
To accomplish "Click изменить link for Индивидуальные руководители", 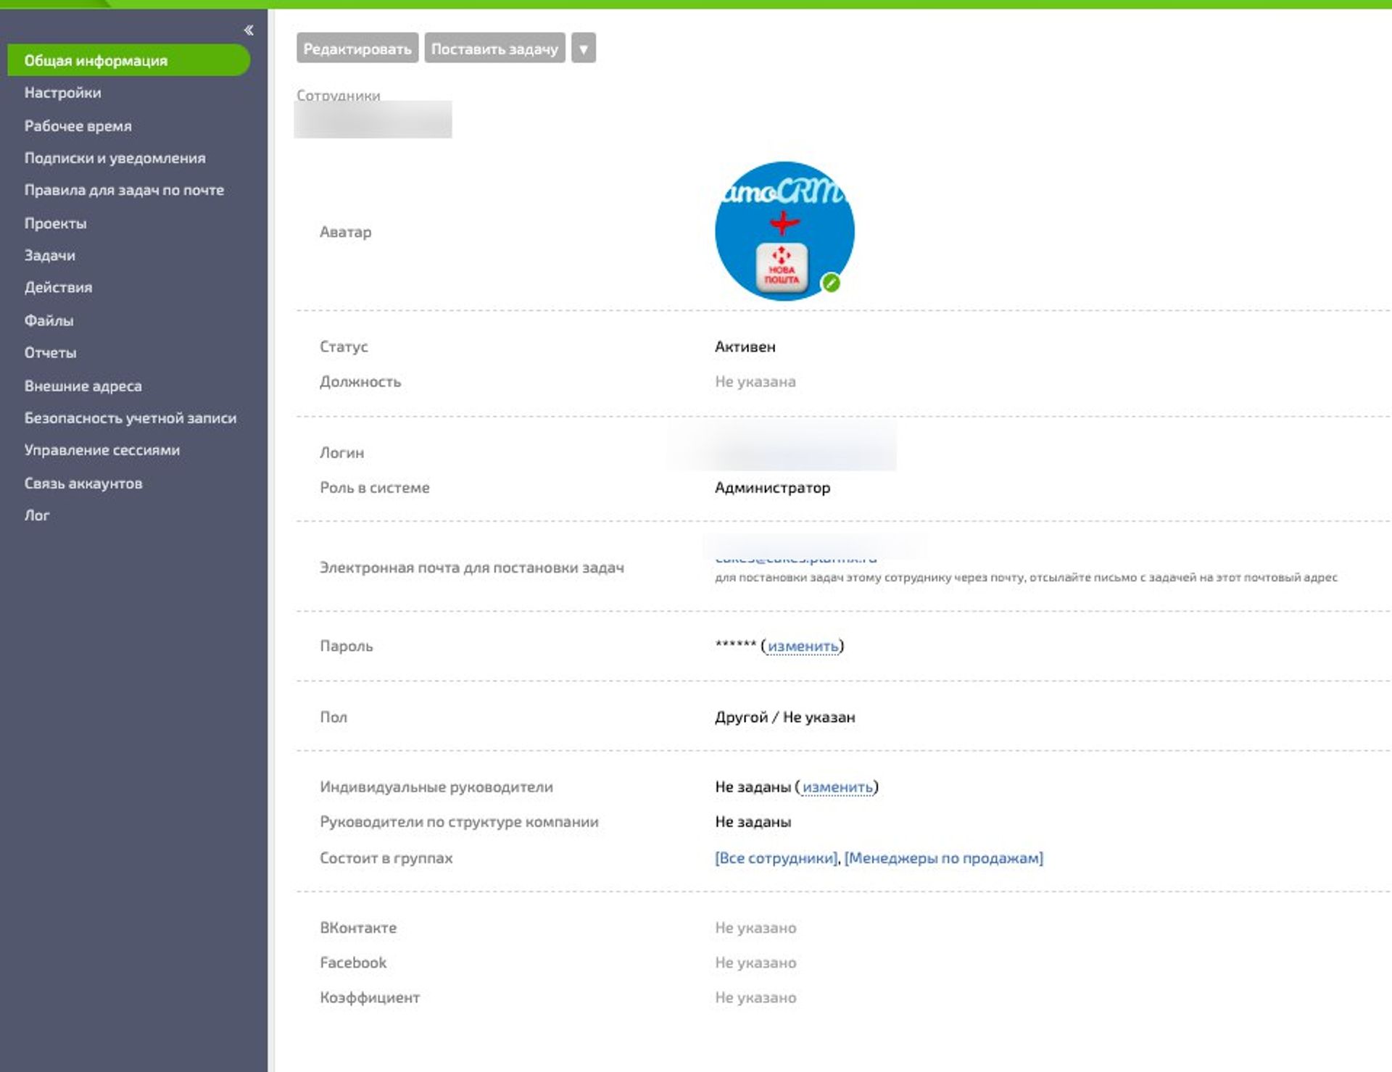I will coord(837,787).
